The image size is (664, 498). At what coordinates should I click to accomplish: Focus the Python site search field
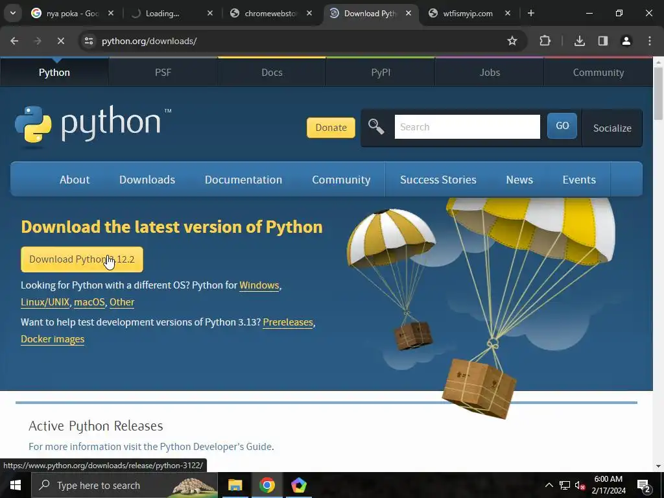click(467, 126)
